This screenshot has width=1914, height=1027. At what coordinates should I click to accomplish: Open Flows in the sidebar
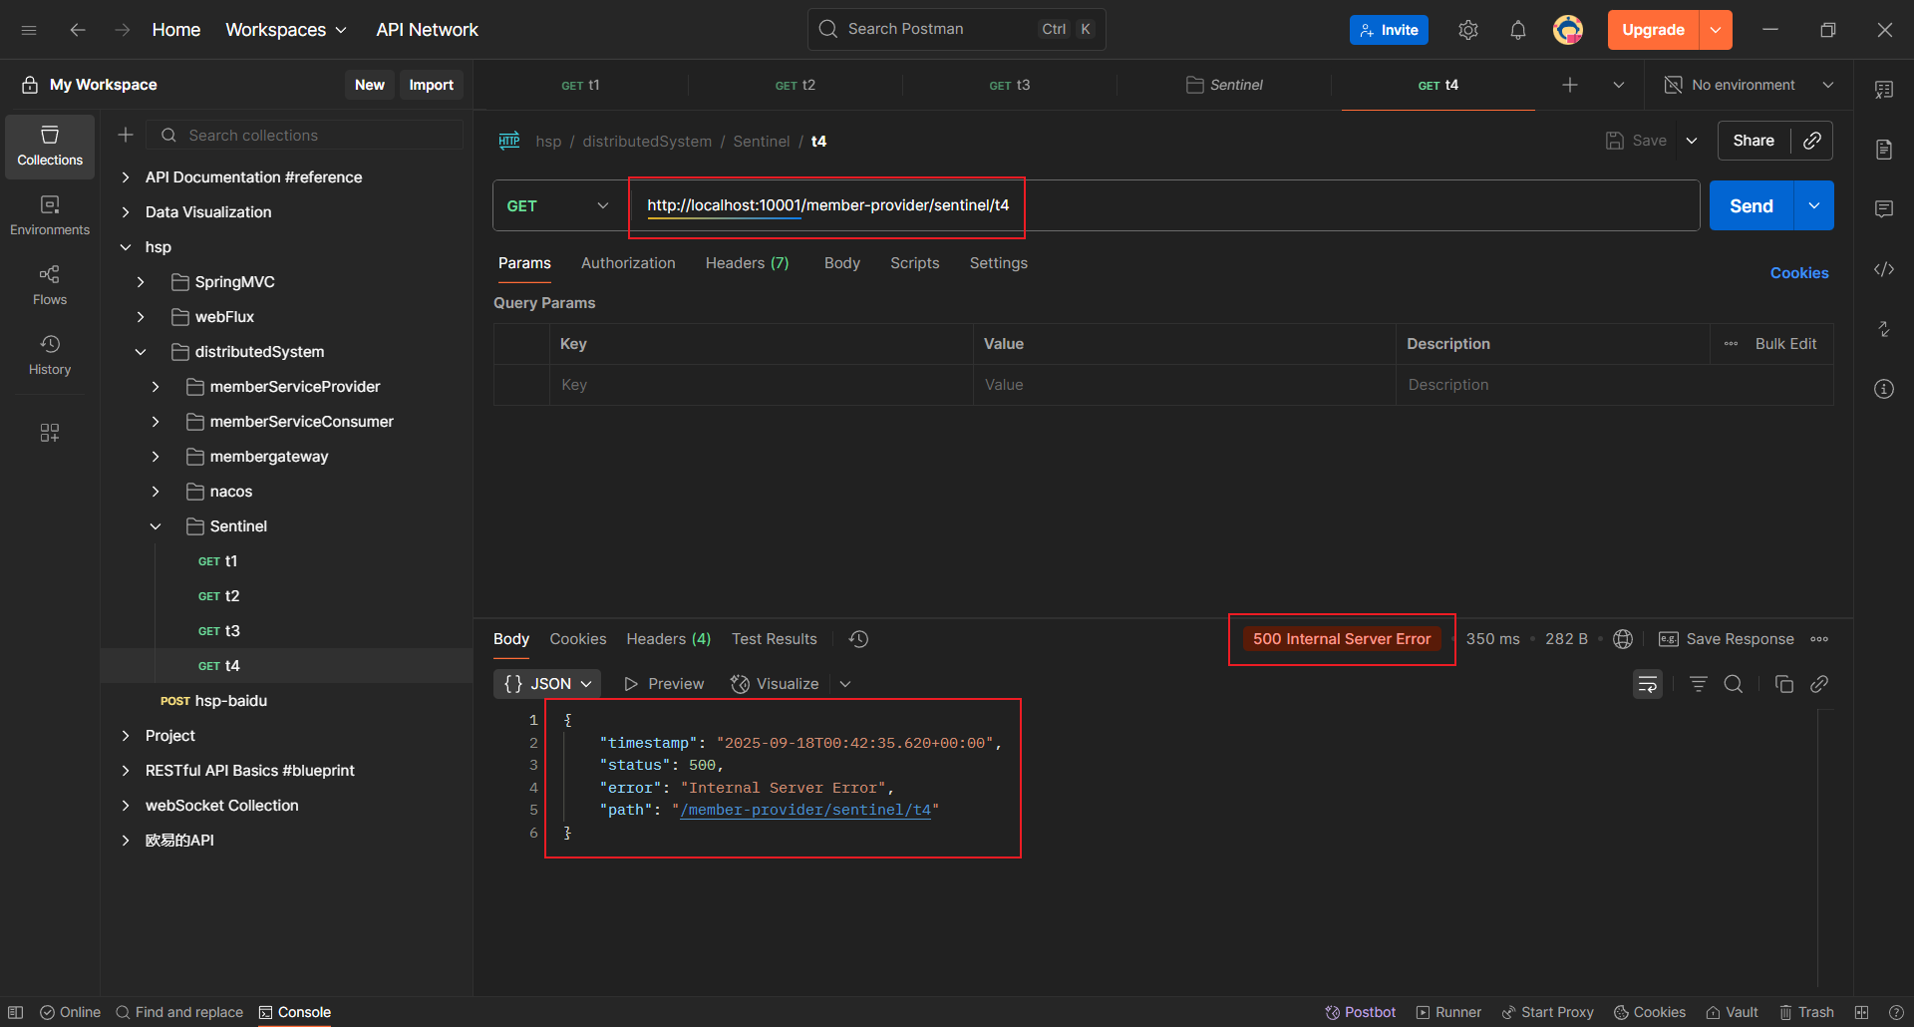coord(50,284)
